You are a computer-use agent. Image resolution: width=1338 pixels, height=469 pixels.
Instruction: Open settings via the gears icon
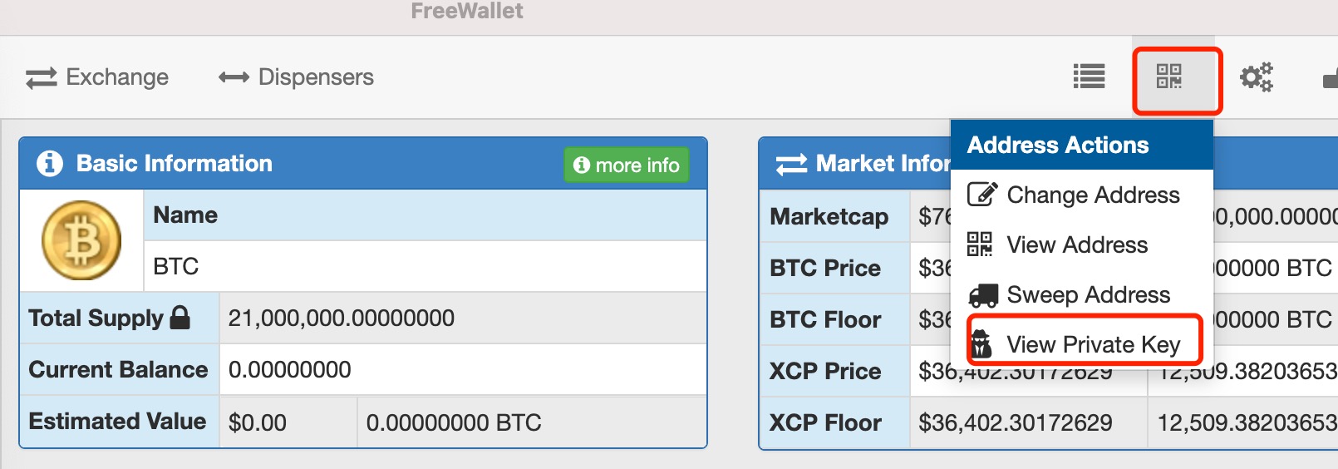pos(1256,77)
